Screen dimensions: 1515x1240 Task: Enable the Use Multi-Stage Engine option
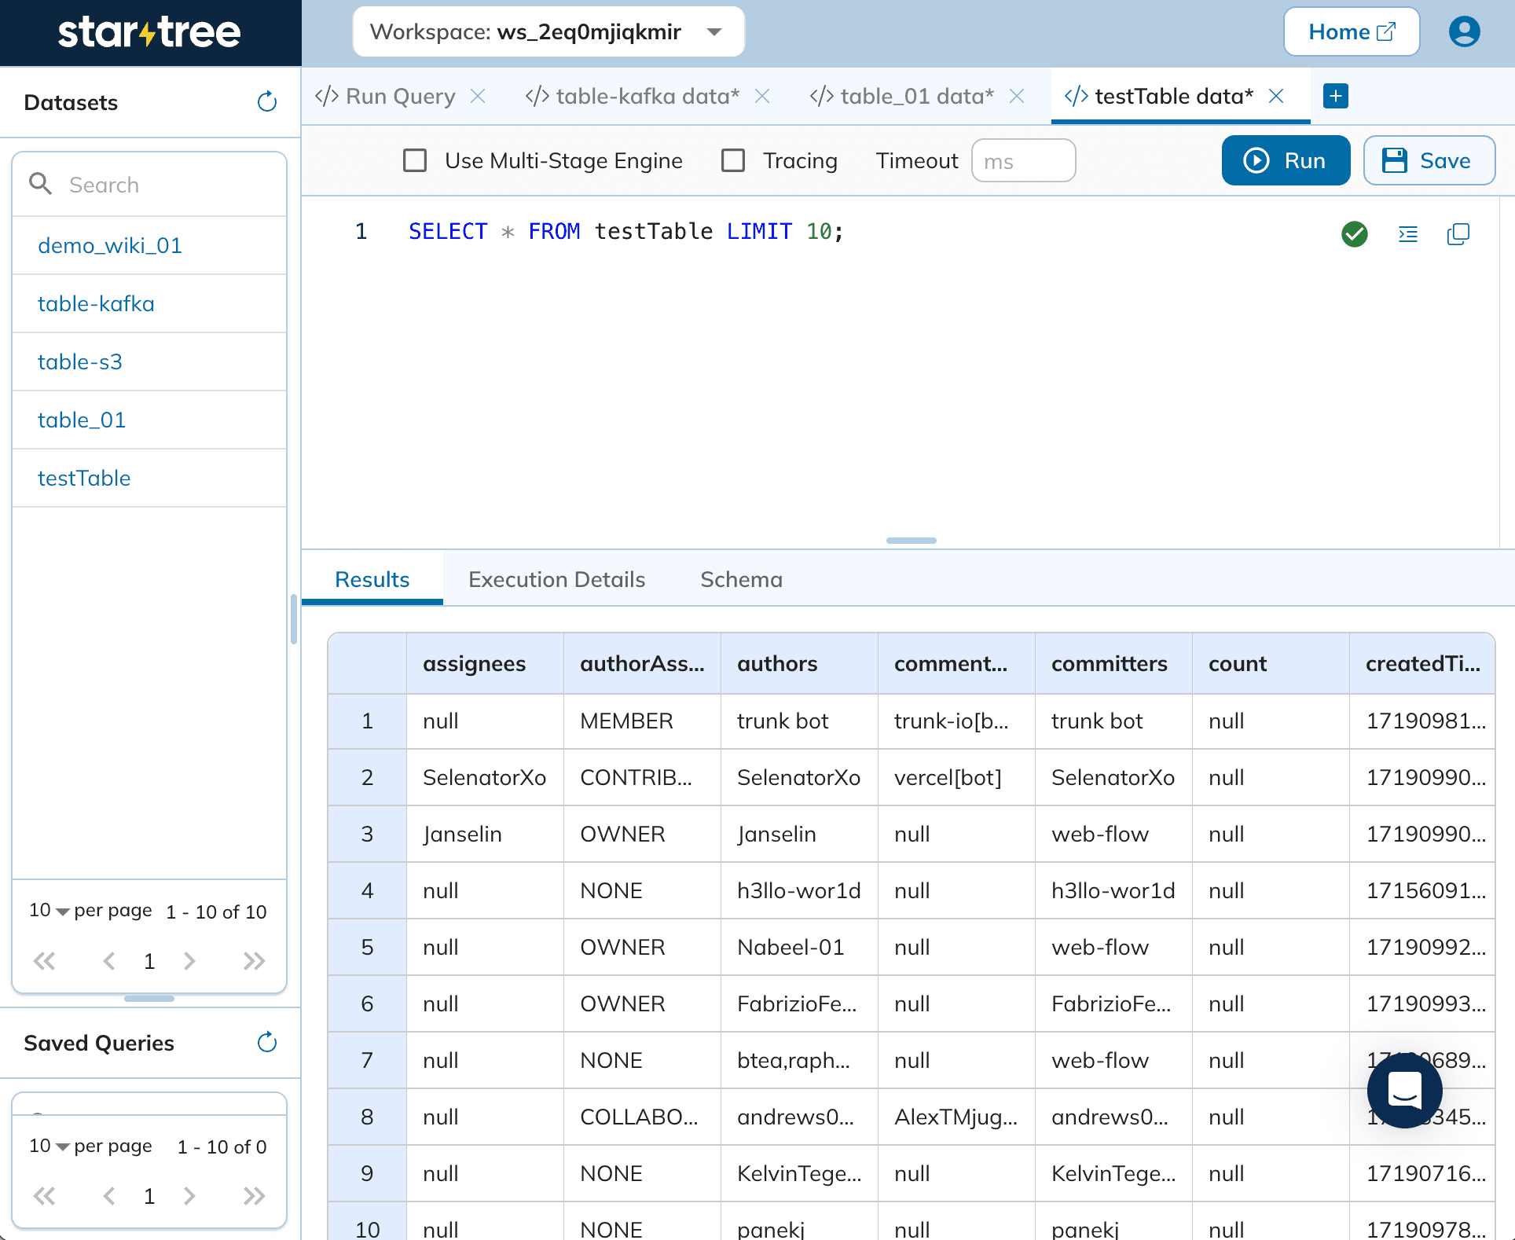[415, 160]
